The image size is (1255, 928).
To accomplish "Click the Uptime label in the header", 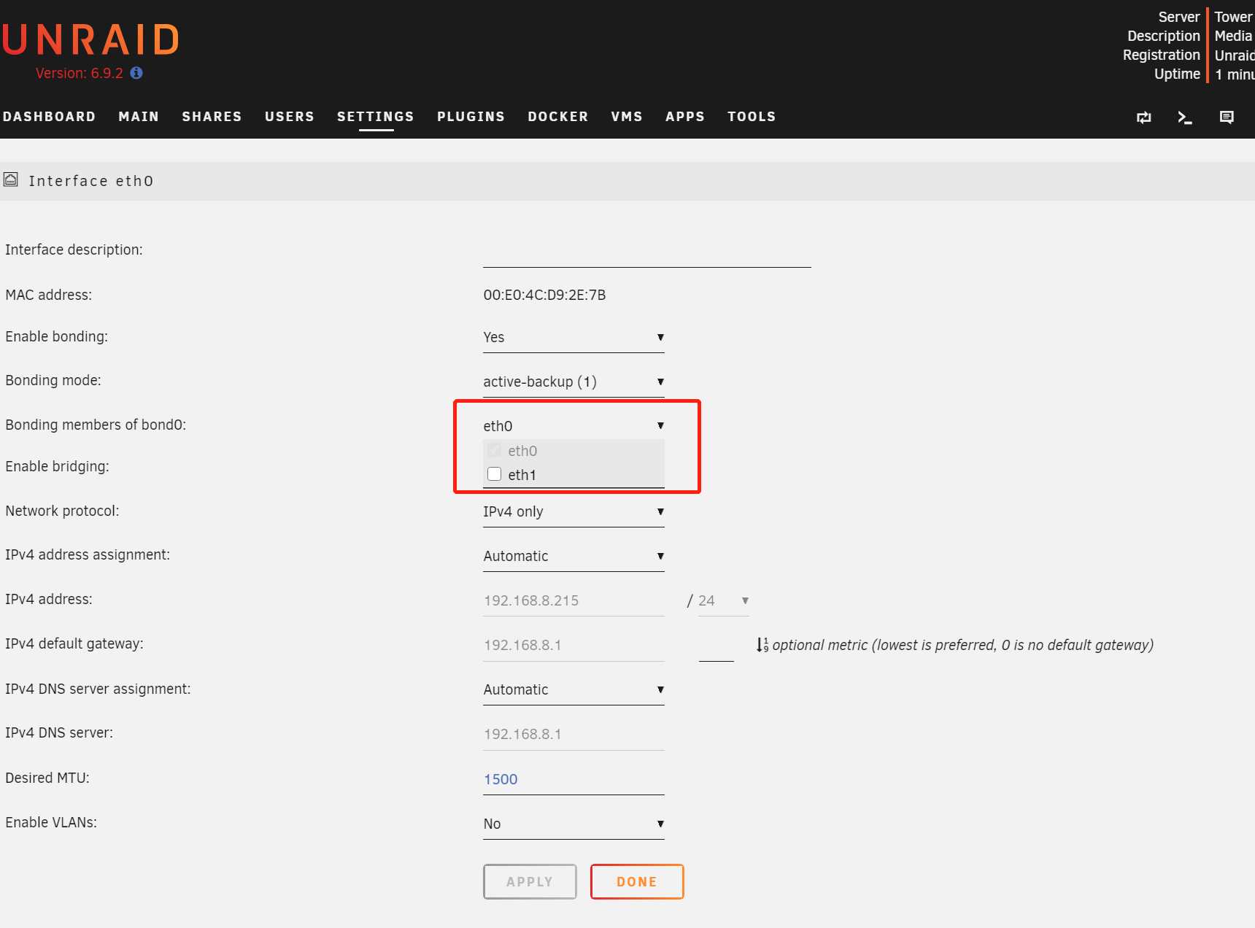I will point(1177,74).
